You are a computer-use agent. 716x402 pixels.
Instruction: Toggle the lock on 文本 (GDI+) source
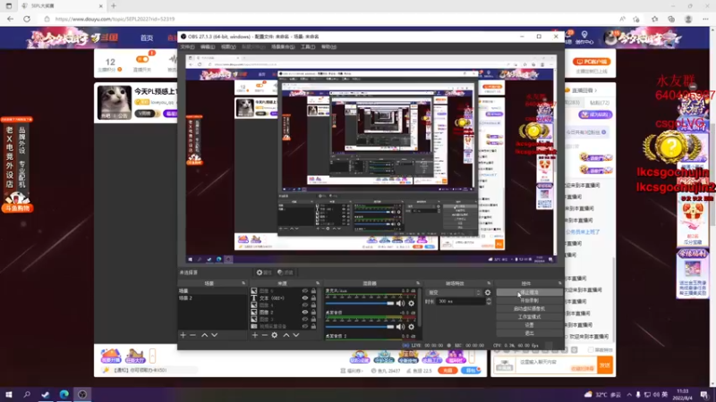[314, 298]
